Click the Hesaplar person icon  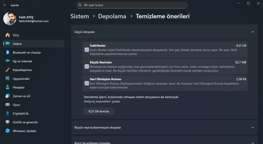8,87
